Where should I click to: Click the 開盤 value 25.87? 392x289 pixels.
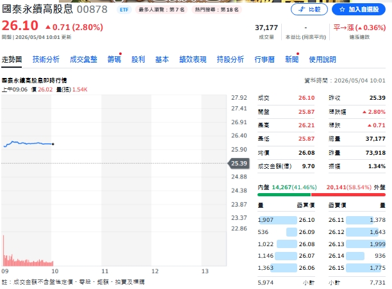(307, 112)
